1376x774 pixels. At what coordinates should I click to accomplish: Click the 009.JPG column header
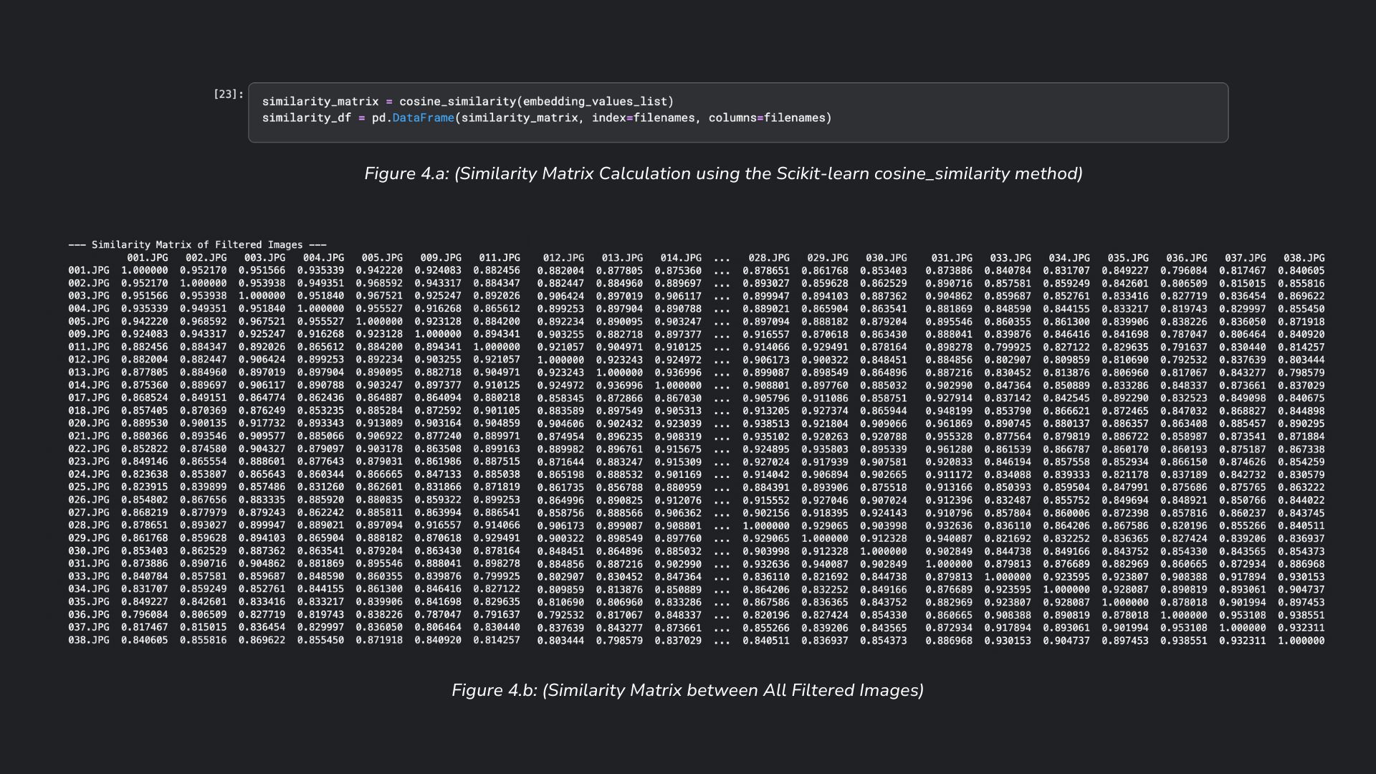441,258
